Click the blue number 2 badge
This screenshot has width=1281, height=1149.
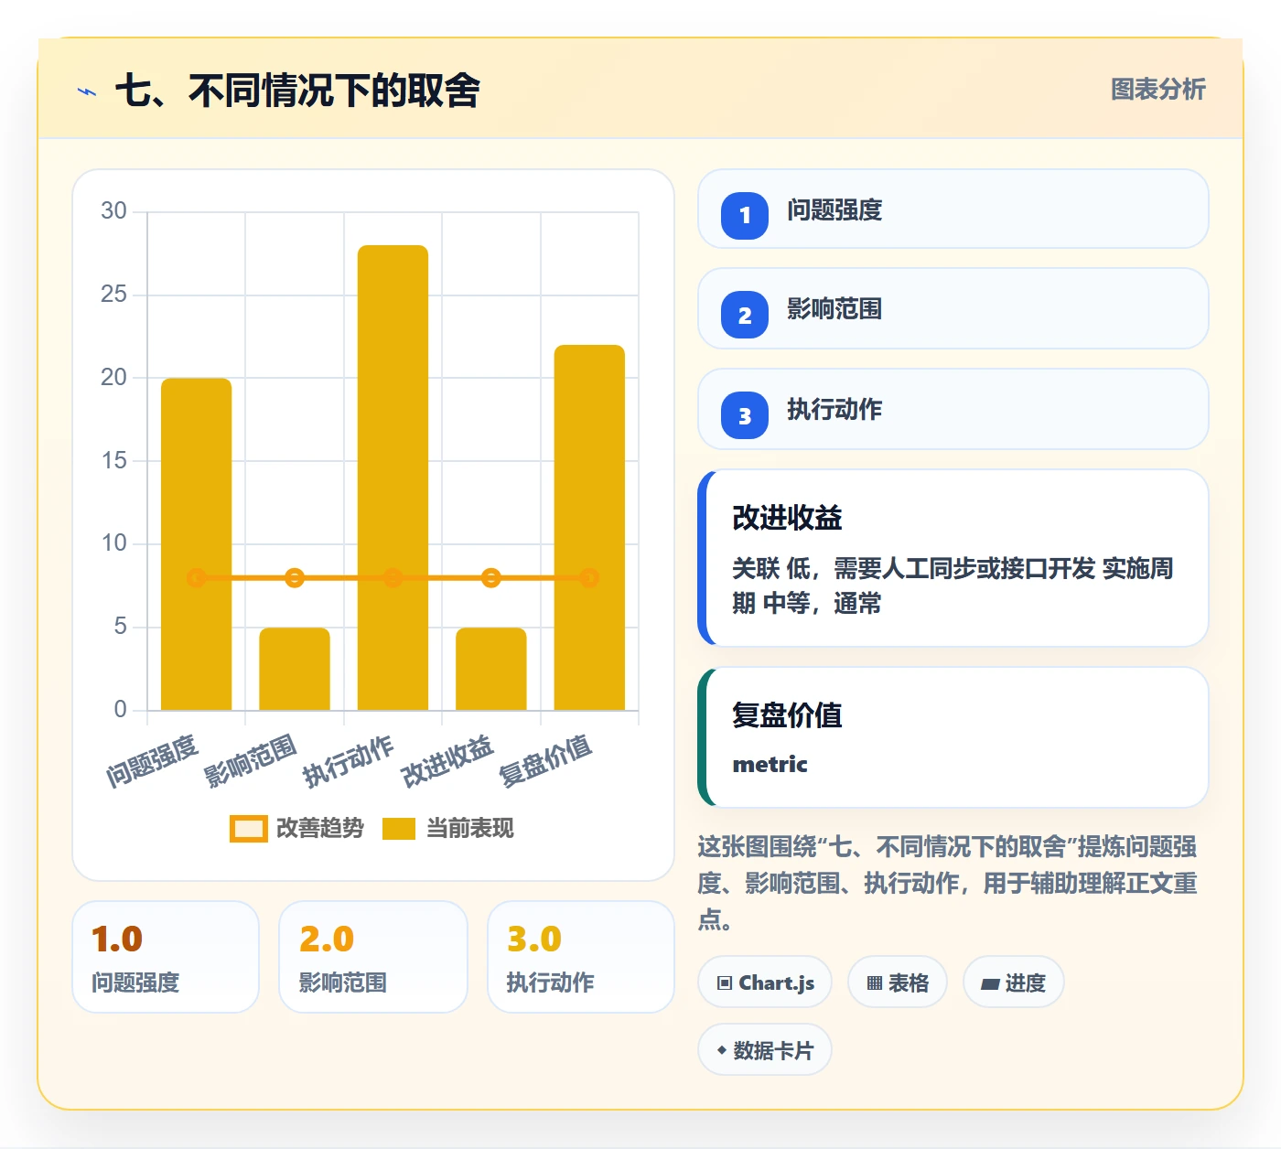click(x=745, y=315)
